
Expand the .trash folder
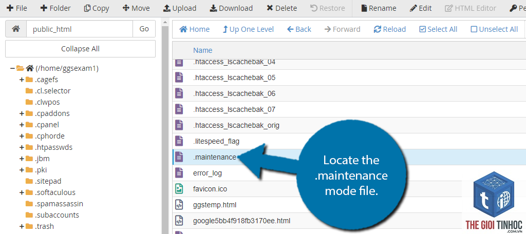pos(22,226)
